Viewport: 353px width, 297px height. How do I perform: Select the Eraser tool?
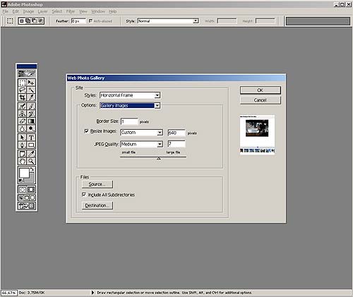pos(23,121)
